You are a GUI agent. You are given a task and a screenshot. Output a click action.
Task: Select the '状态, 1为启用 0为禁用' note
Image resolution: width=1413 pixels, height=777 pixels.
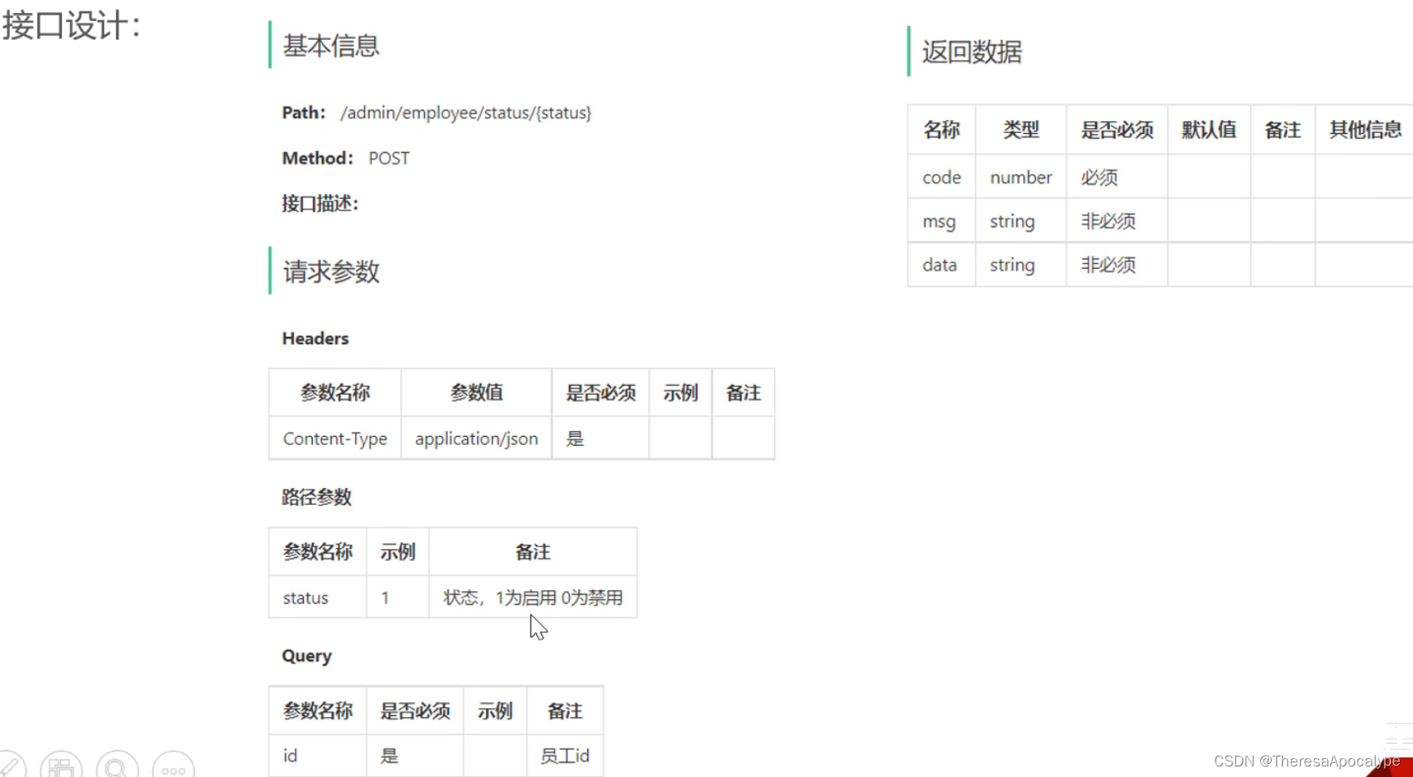[533, 598]
